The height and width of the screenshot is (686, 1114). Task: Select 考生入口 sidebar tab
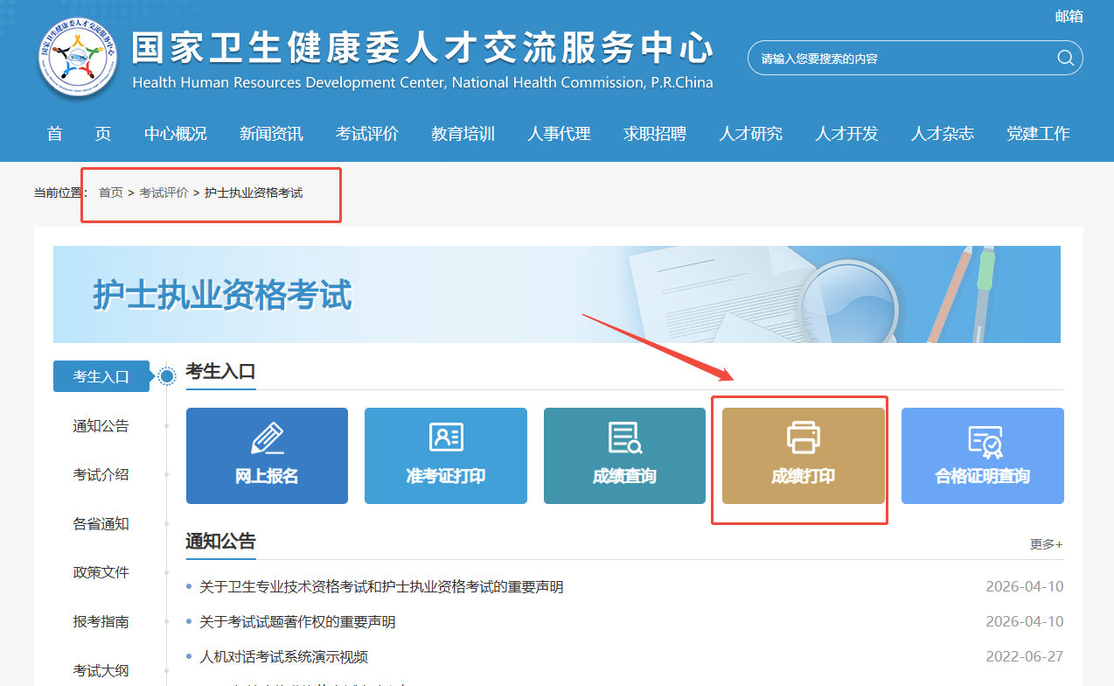pyautogui.click(x=101, y=376)
